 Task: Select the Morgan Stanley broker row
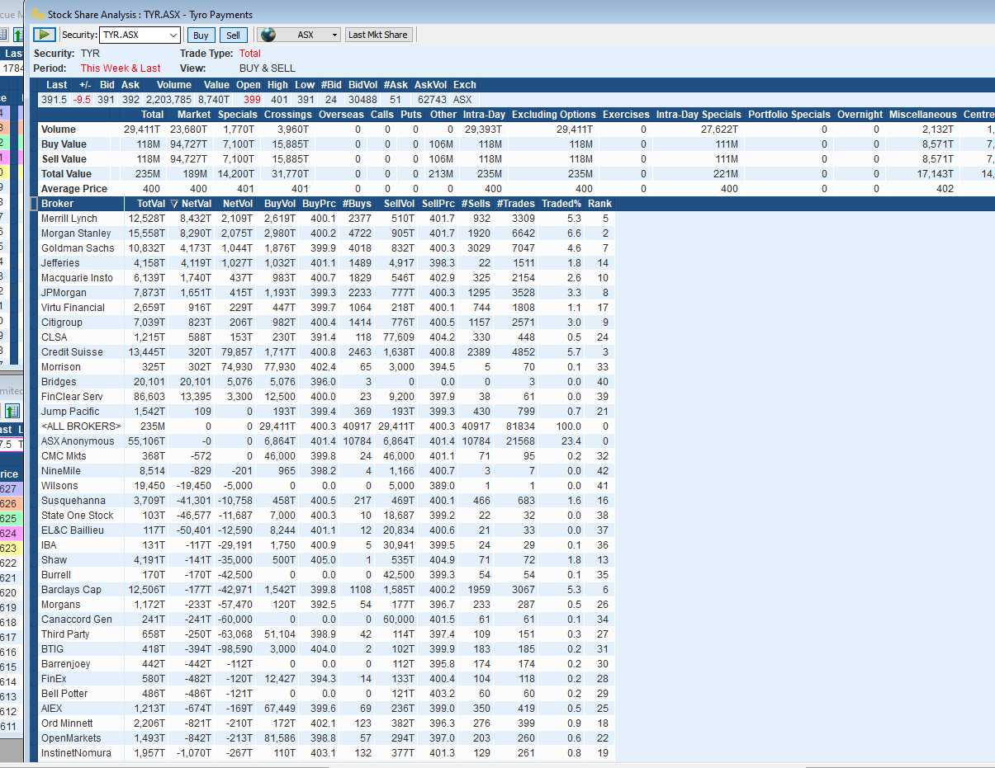[x=326, y=233]
